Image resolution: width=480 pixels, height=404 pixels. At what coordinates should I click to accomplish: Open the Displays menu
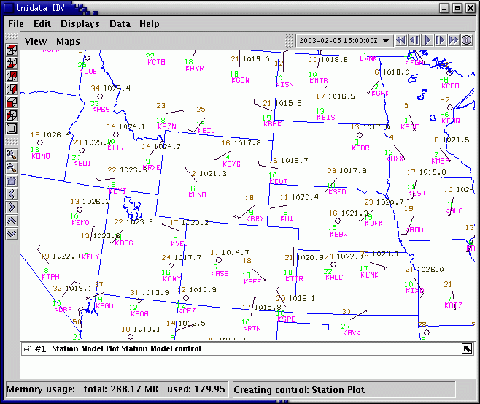pyautogui.click(x=80, y=24)
